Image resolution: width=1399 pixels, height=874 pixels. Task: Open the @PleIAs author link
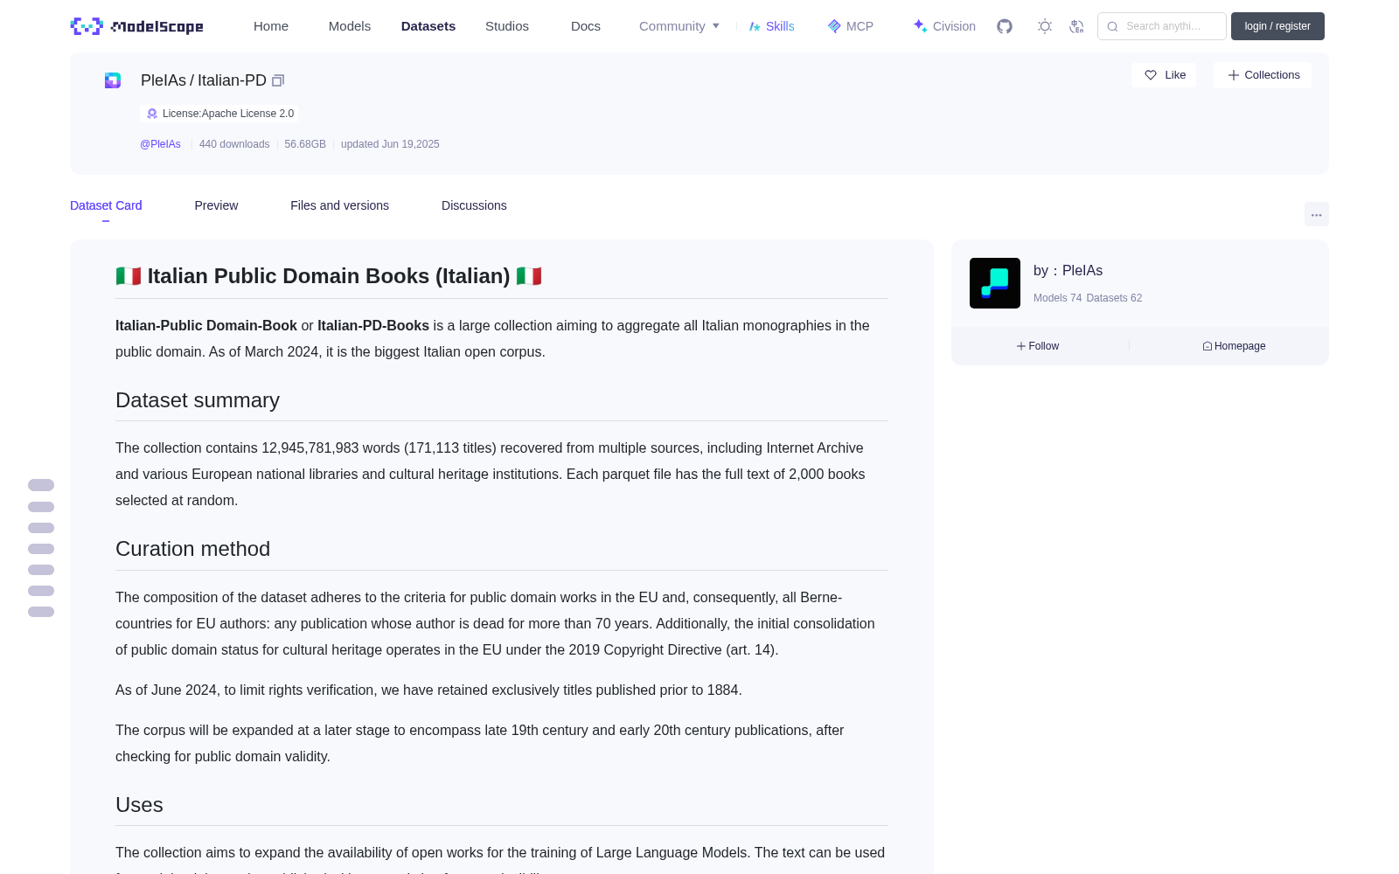pyautogui.click(x=160, y=144)
